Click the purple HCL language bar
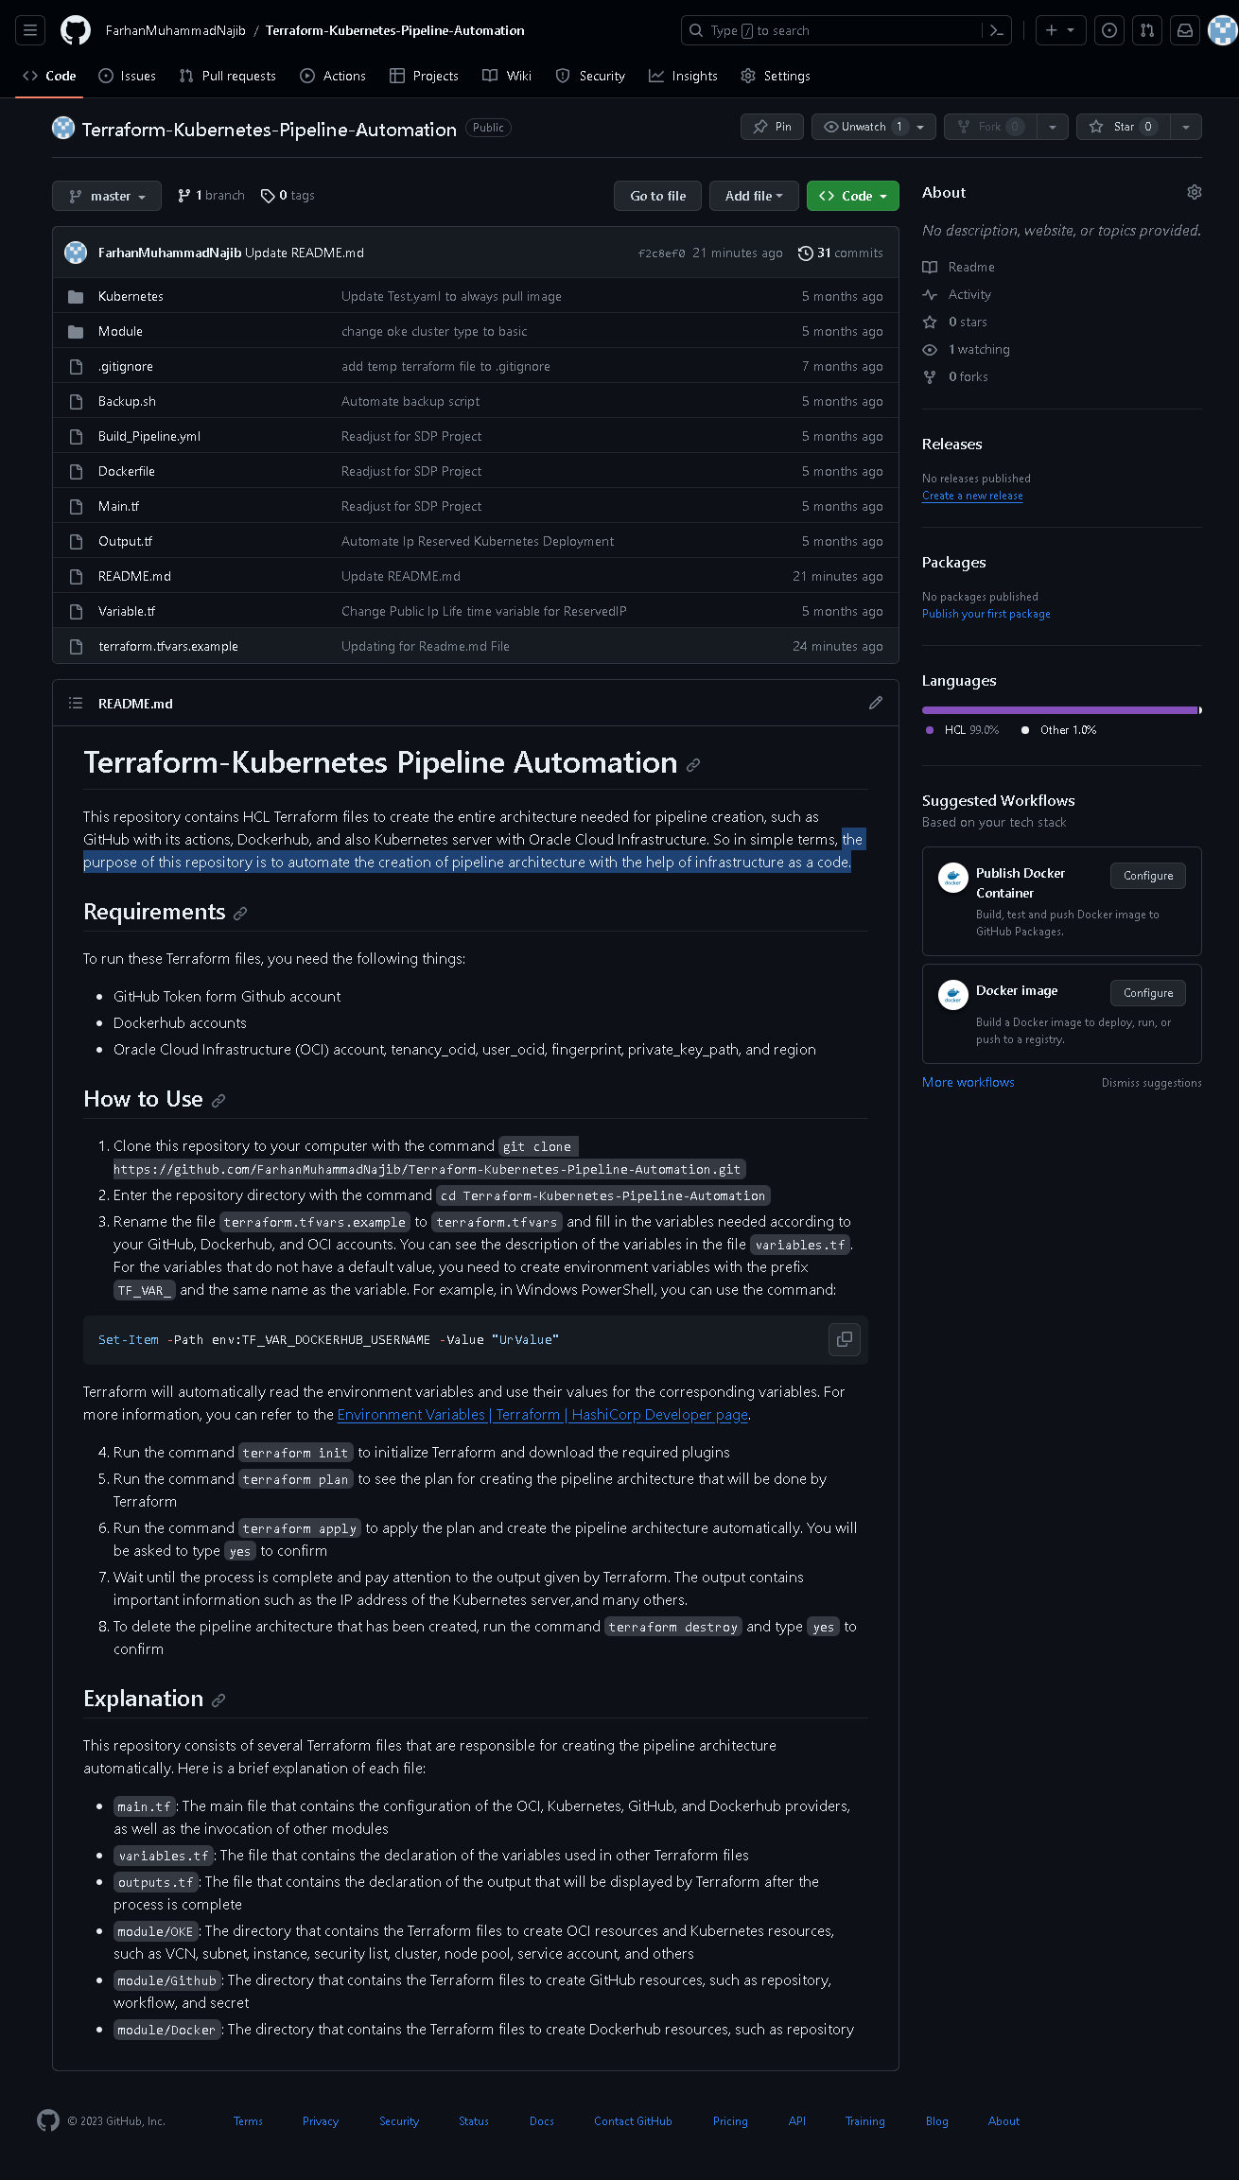 click(x=1059, y=710)
